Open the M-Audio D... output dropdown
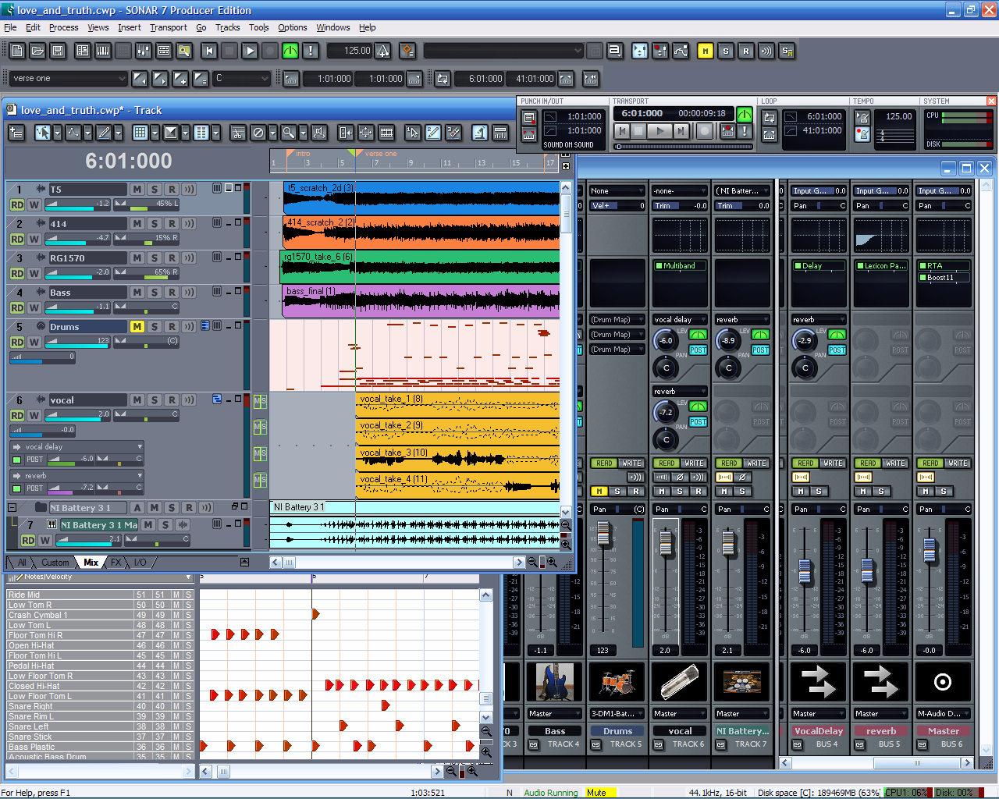Image resolution: width=999 pixels, height=799 pixels. click(x=944, y=714)
